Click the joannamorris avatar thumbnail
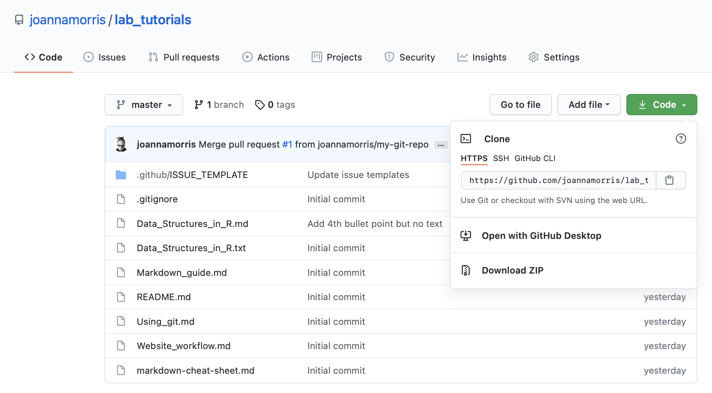Screen dimensions: 712x393 coord(121,144)
